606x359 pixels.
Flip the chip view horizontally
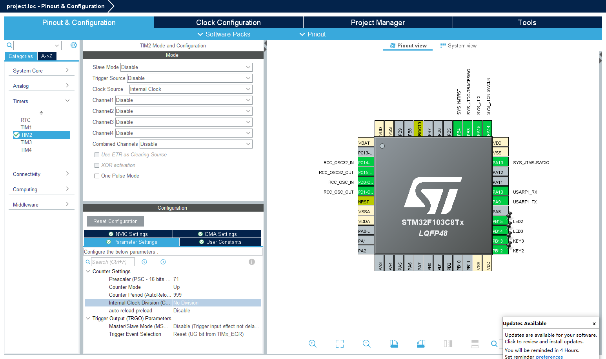448,344
